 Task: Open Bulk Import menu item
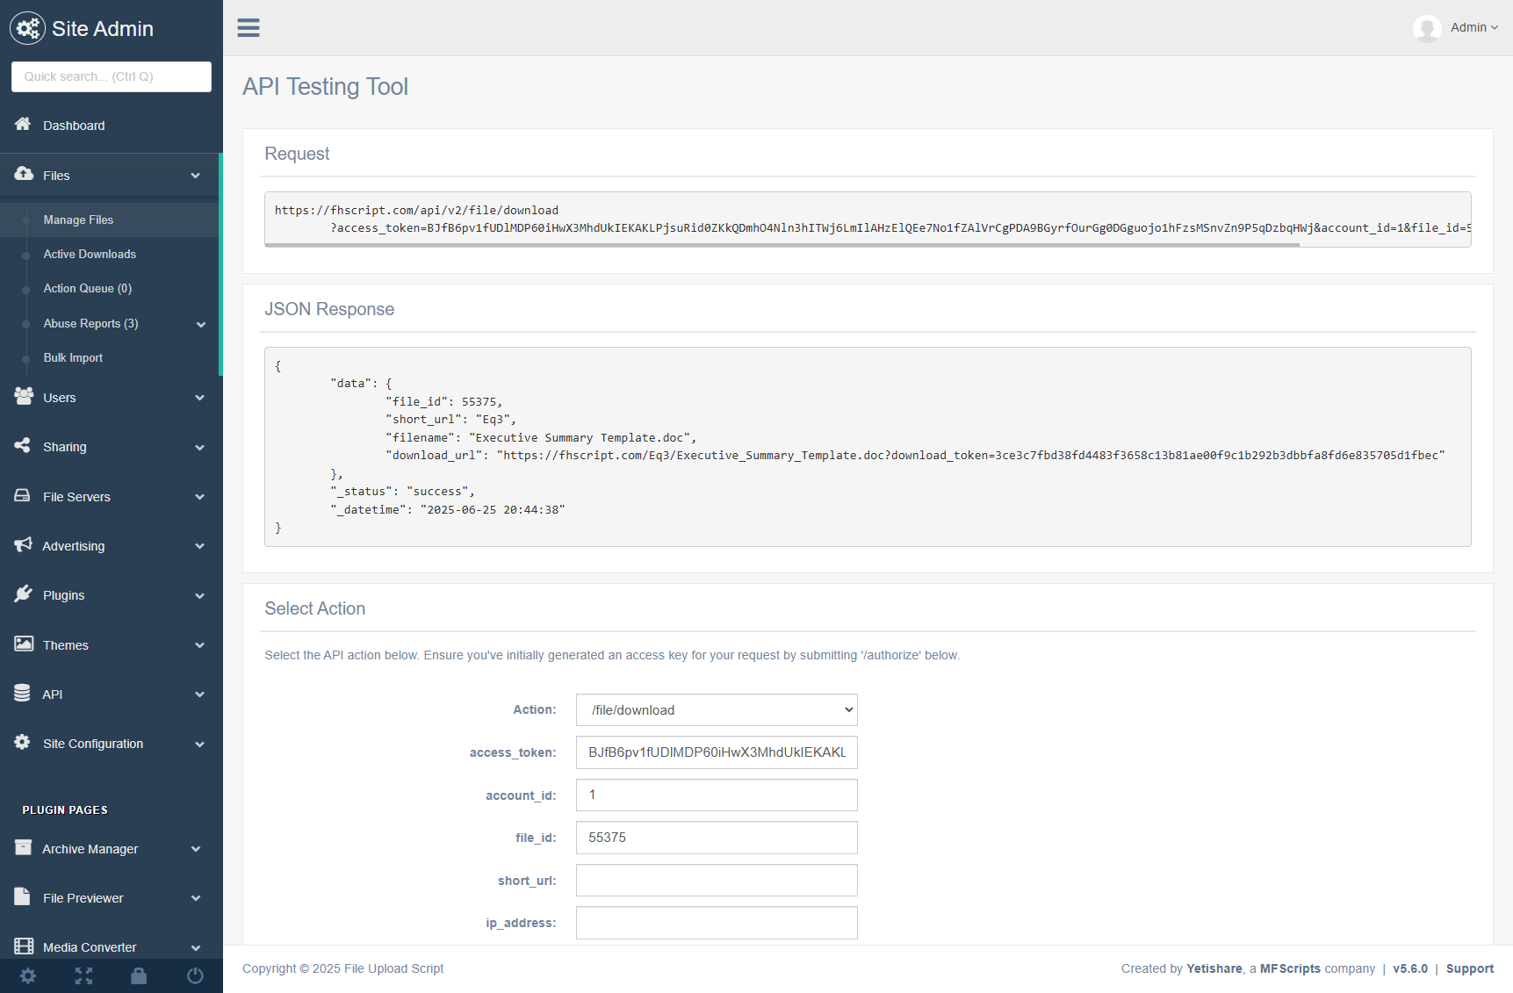click(73, 357)
